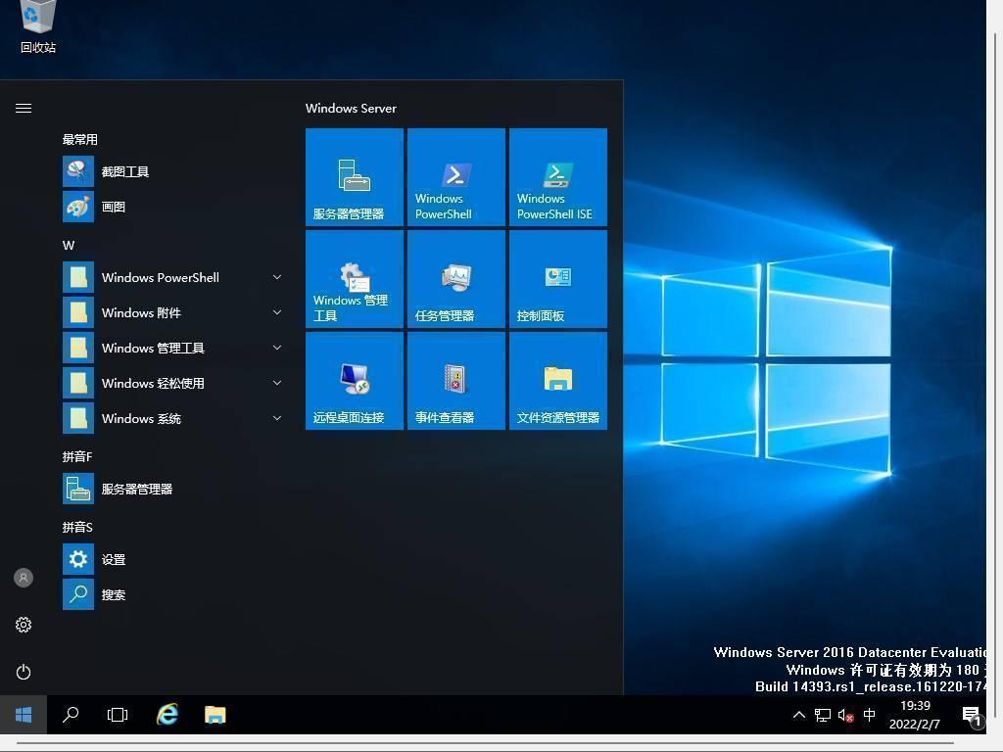
Task: Click the W letter header
Action: coord(69,245)
